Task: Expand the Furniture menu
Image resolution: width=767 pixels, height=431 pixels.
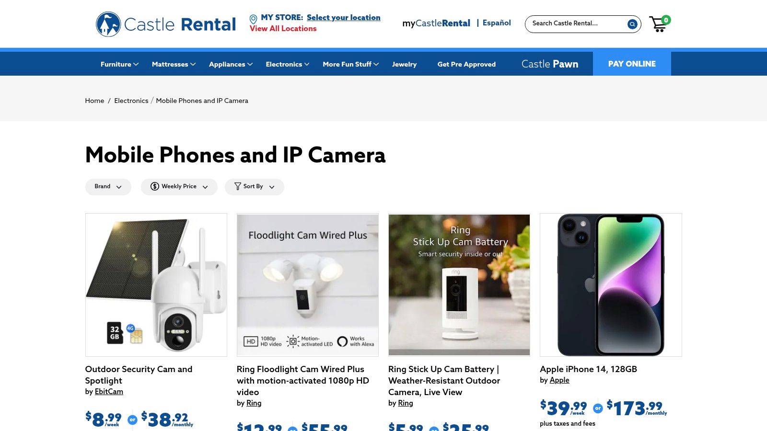Action: pyautogui.click(x=119, y=64)
